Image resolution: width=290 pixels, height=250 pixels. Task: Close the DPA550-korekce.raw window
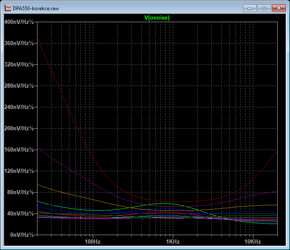coord(279,8)
